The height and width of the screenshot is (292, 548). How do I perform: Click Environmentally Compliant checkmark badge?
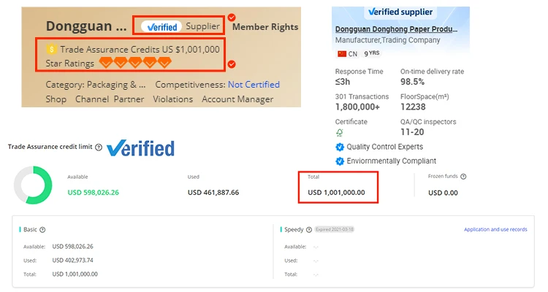[x=339, y=161]
